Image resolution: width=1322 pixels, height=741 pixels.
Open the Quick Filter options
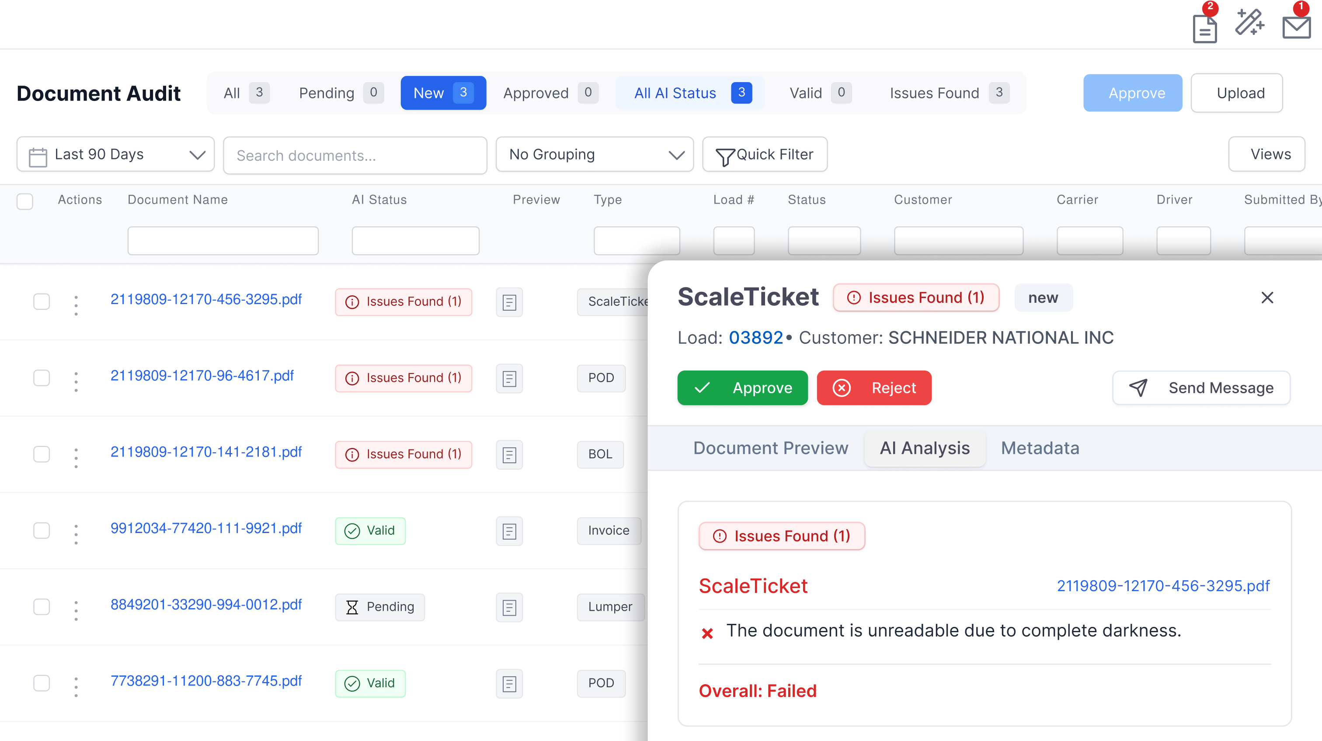(765, 154)
